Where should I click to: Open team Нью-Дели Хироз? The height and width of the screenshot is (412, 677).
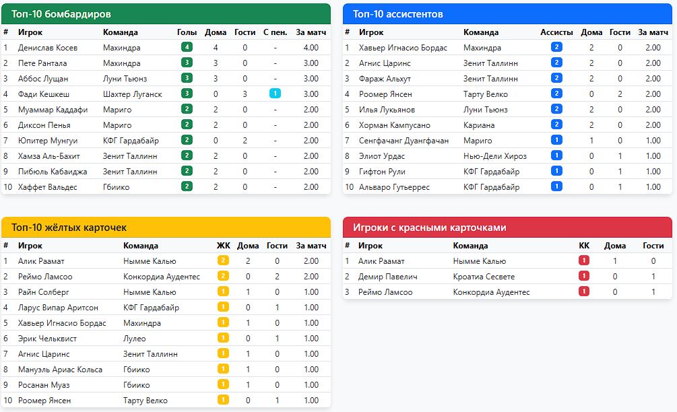tap(495, 156)
